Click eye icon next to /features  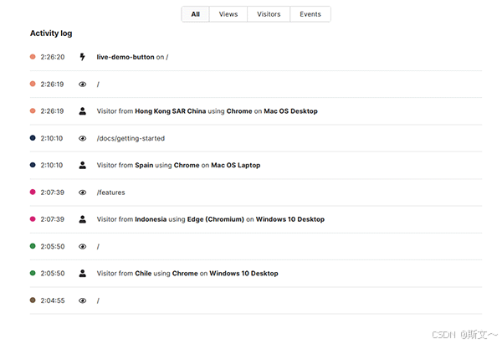pos(83,193)
